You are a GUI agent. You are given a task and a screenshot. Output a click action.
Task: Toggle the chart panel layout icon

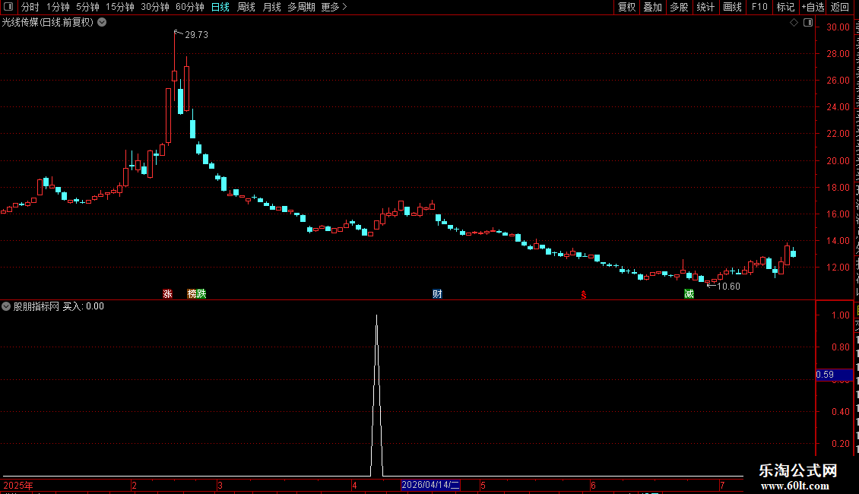808,23
